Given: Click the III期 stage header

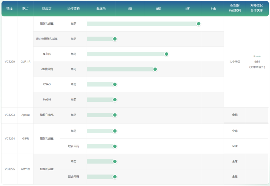Looking at the screenshot, I should (x=188, y=9).
